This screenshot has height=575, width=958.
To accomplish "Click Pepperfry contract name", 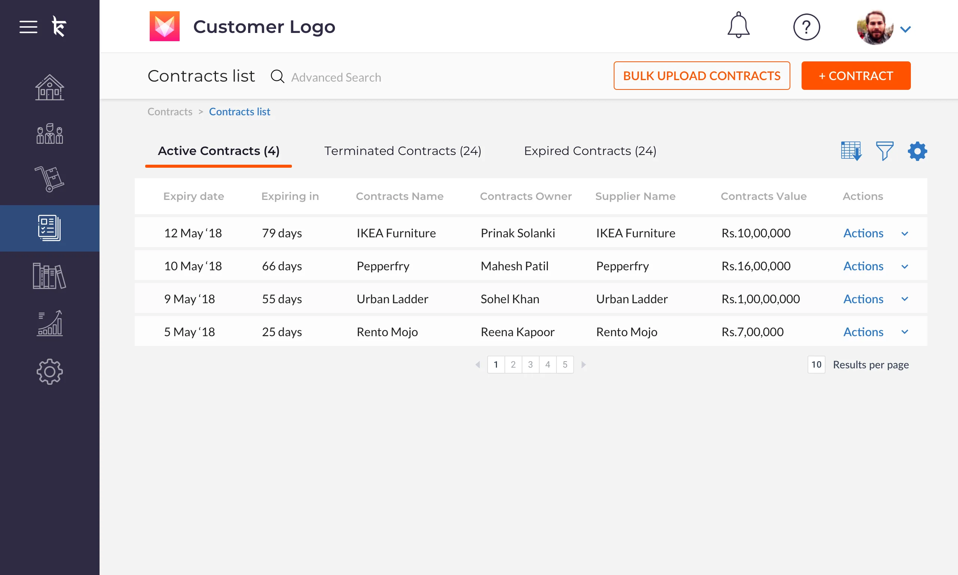I will (x=383, y=266).
